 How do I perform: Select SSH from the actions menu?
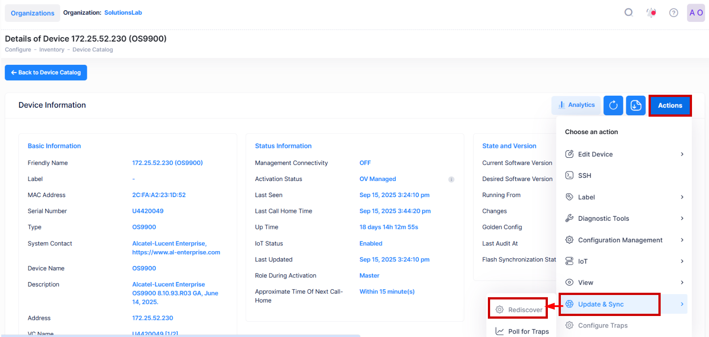pos(585,176)
